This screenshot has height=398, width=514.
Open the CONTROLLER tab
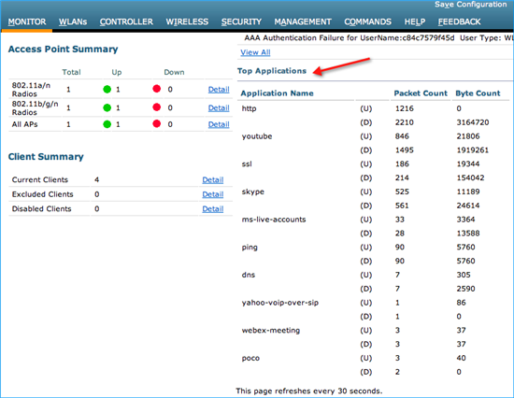(126, 22)
